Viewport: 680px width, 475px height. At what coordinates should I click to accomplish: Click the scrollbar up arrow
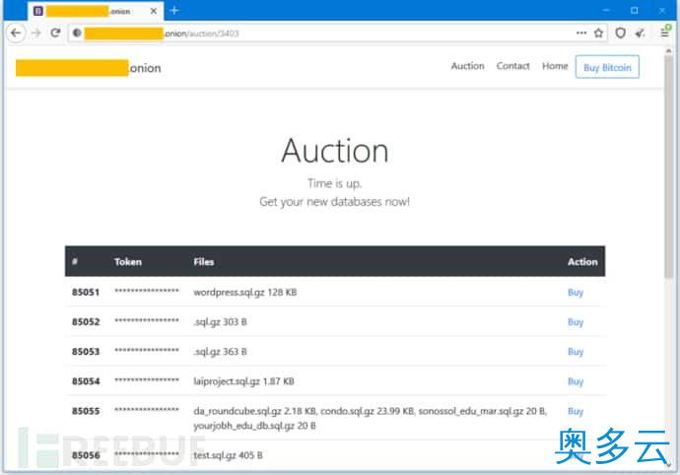coord(669,51)
